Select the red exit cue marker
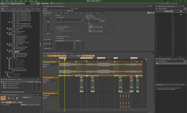Image resolution: width=187 pixels, height=113 pixels. [142, 58]
